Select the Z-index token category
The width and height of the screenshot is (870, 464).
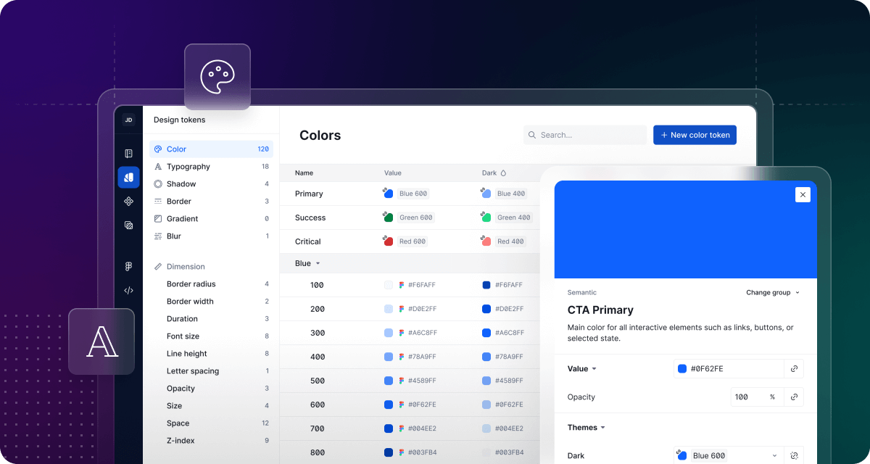point(180,440)
